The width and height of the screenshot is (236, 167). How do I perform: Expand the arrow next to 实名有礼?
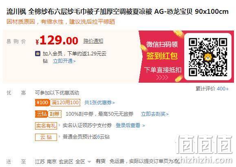tap(60, 125)
